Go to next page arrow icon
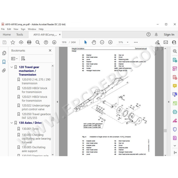 [54, 42]
